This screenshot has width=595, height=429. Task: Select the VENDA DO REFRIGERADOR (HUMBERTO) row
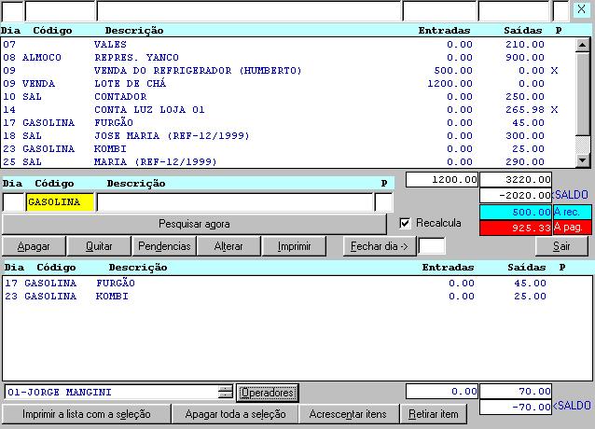[198, 70]
